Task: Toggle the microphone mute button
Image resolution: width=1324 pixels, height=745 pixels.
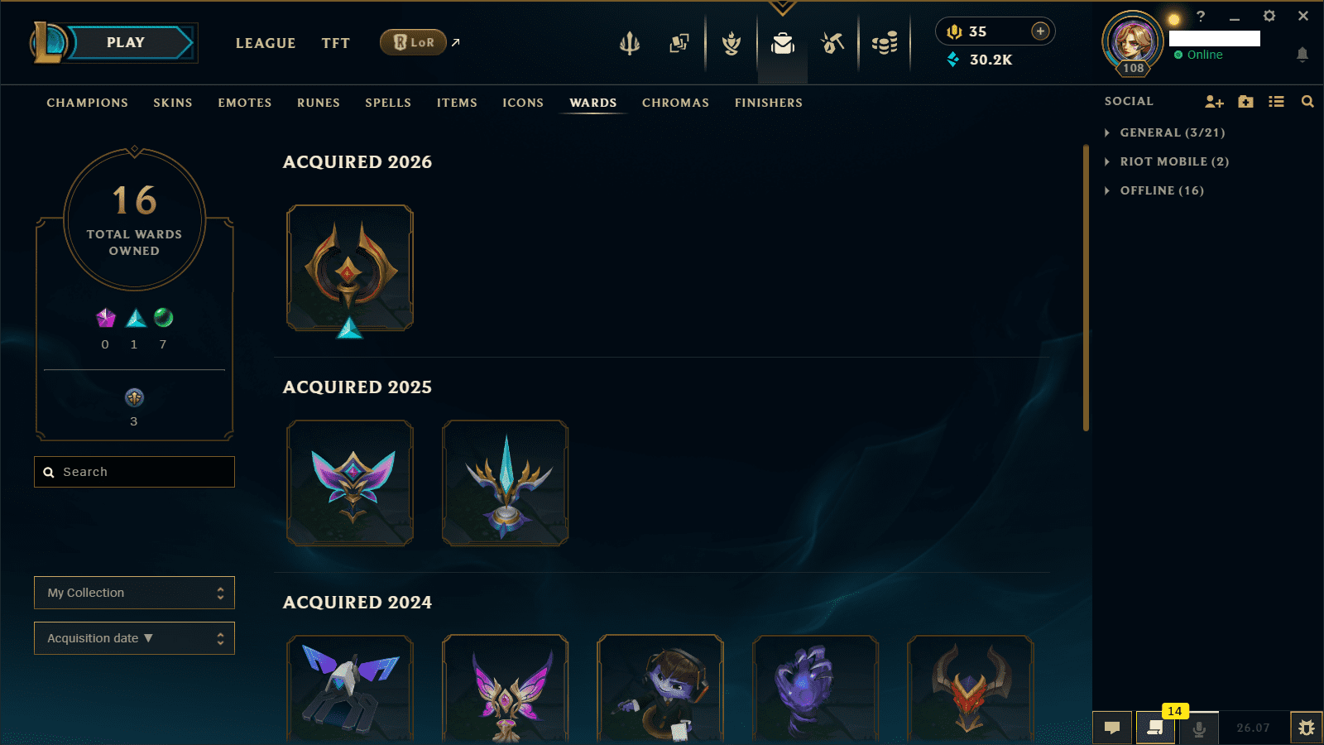Action: (x=1199, y=728)
